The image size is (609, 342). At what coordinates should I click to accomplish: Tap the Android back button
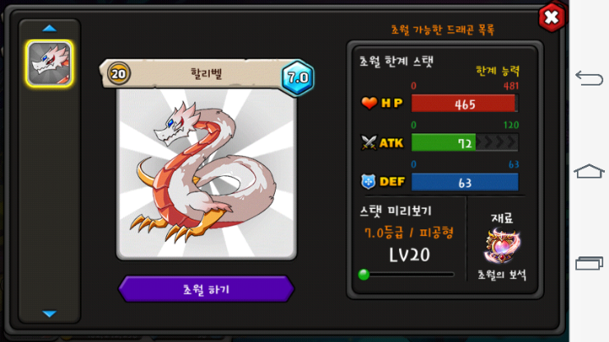click(x=588, y=78)
